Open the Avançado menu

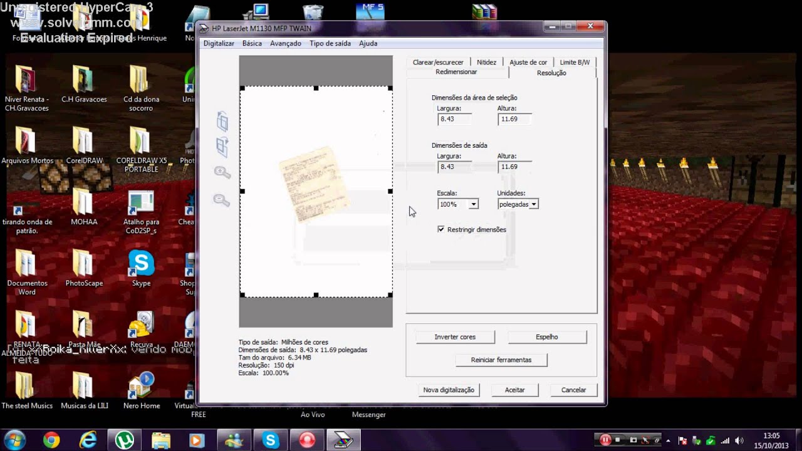click(286, 43)
